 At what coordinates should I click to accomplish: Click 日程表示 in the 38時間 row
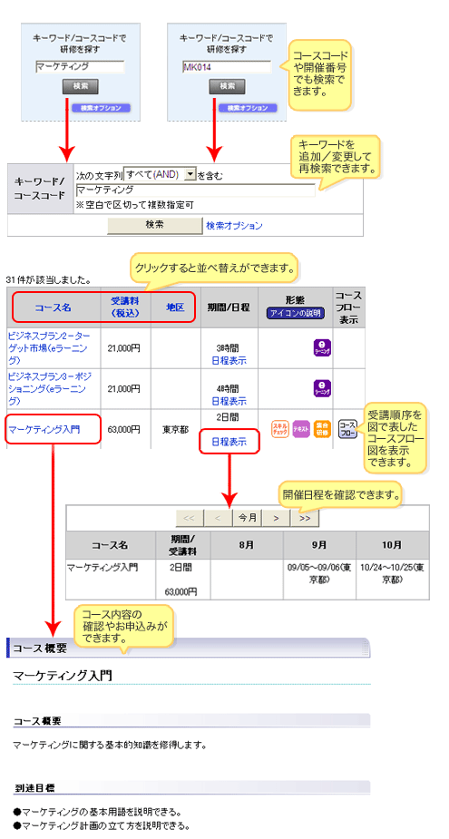tap(229, 360)
